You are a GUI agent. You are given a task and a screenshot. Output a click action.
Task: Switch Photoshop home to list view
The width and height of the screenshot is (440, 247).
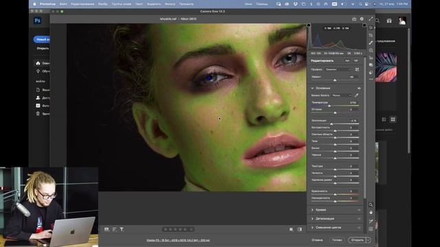pos(384,119)
